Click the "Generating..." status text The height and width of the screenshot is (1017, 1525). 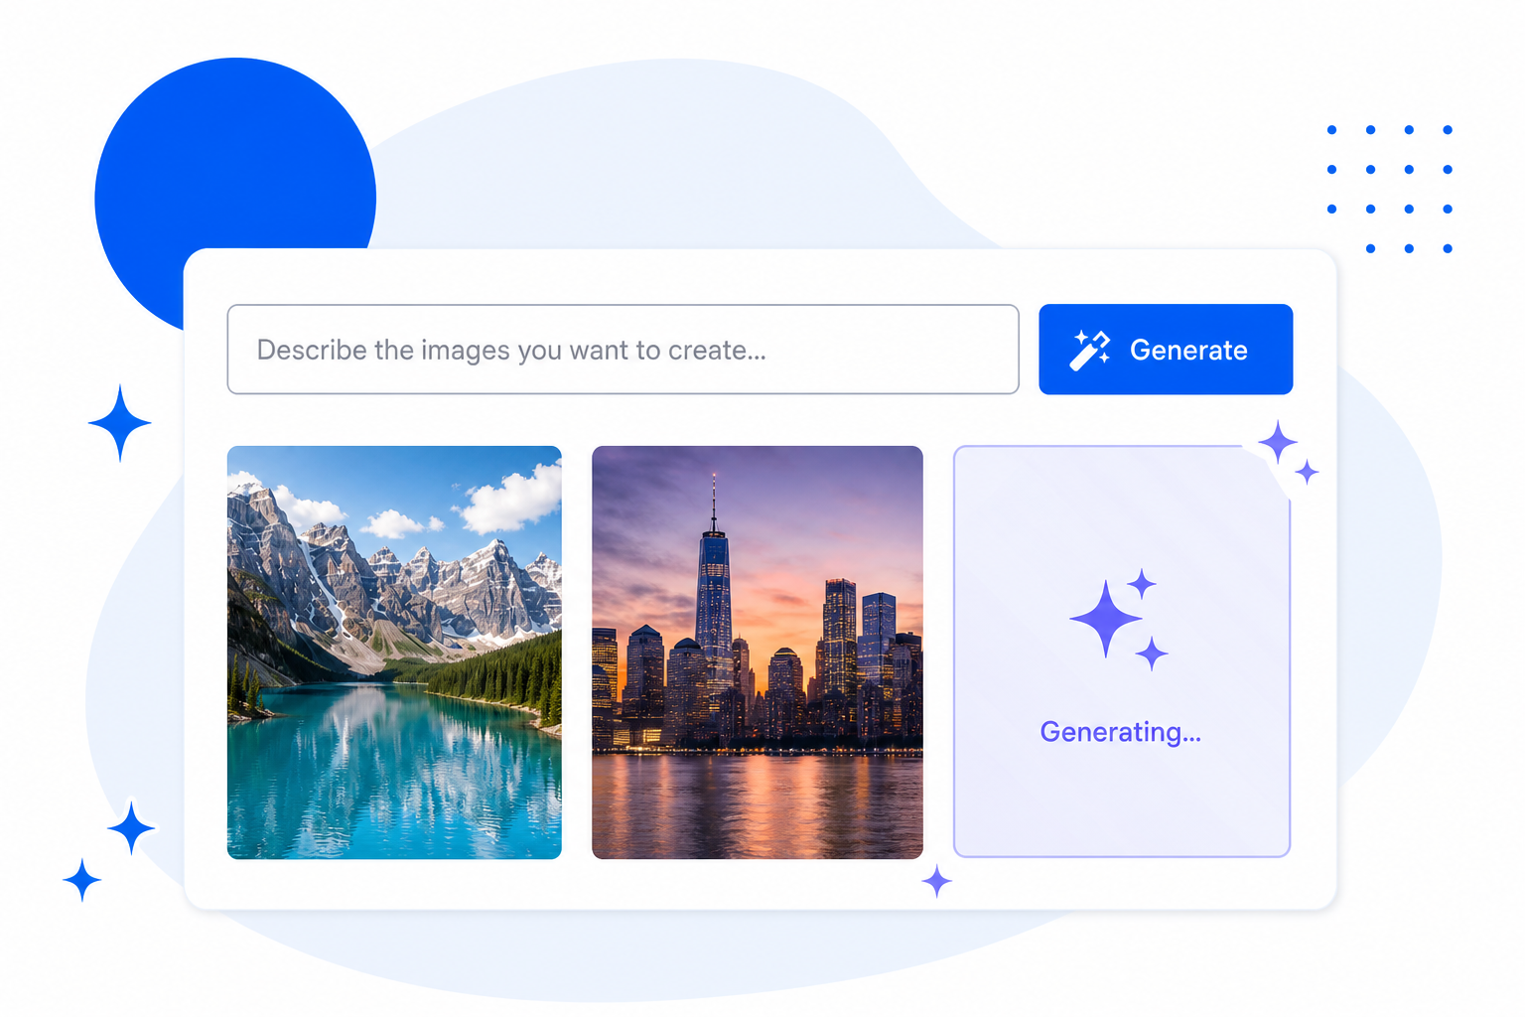click(x=1121, y=733)
